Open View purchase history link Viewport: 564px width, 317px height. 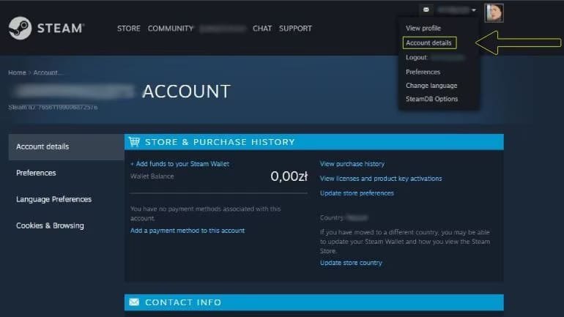tap(352, 164)
